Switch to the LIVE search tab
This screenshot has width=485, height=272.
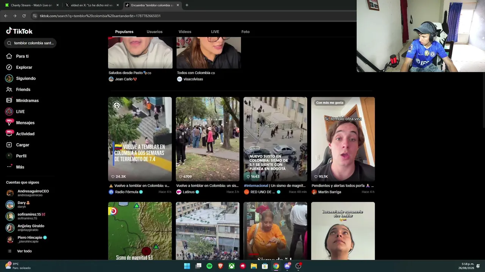click(215, 32)
